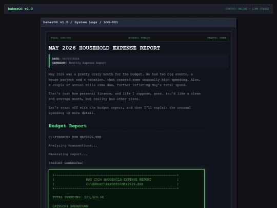Click the C:\BUDGET\REPORTS\MAY2026.EXE path in report box
The width and height of the screenshot is (277, 208).
(x=115, y=184)
